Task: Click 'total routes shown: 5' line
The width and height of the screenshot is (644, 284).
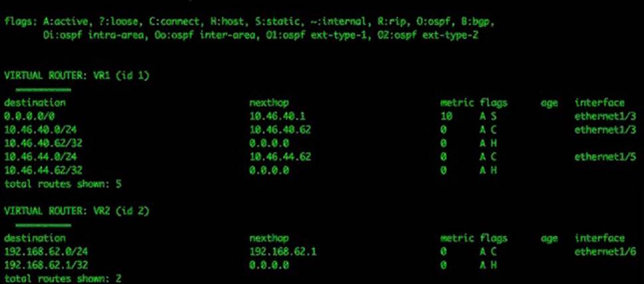Action: pyautogui.click(x=63, y=184)
